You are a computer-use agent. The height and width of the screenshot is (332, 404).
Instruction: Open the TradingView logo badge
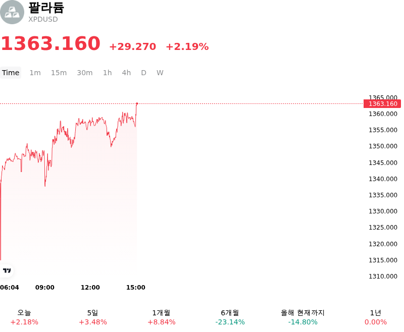point(7,270)
